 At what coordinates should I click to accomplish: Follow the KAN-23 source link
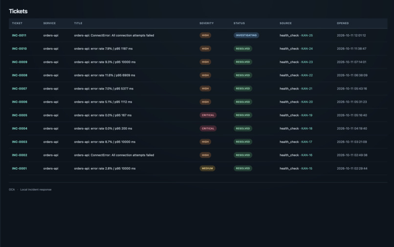tap(307, 62)
